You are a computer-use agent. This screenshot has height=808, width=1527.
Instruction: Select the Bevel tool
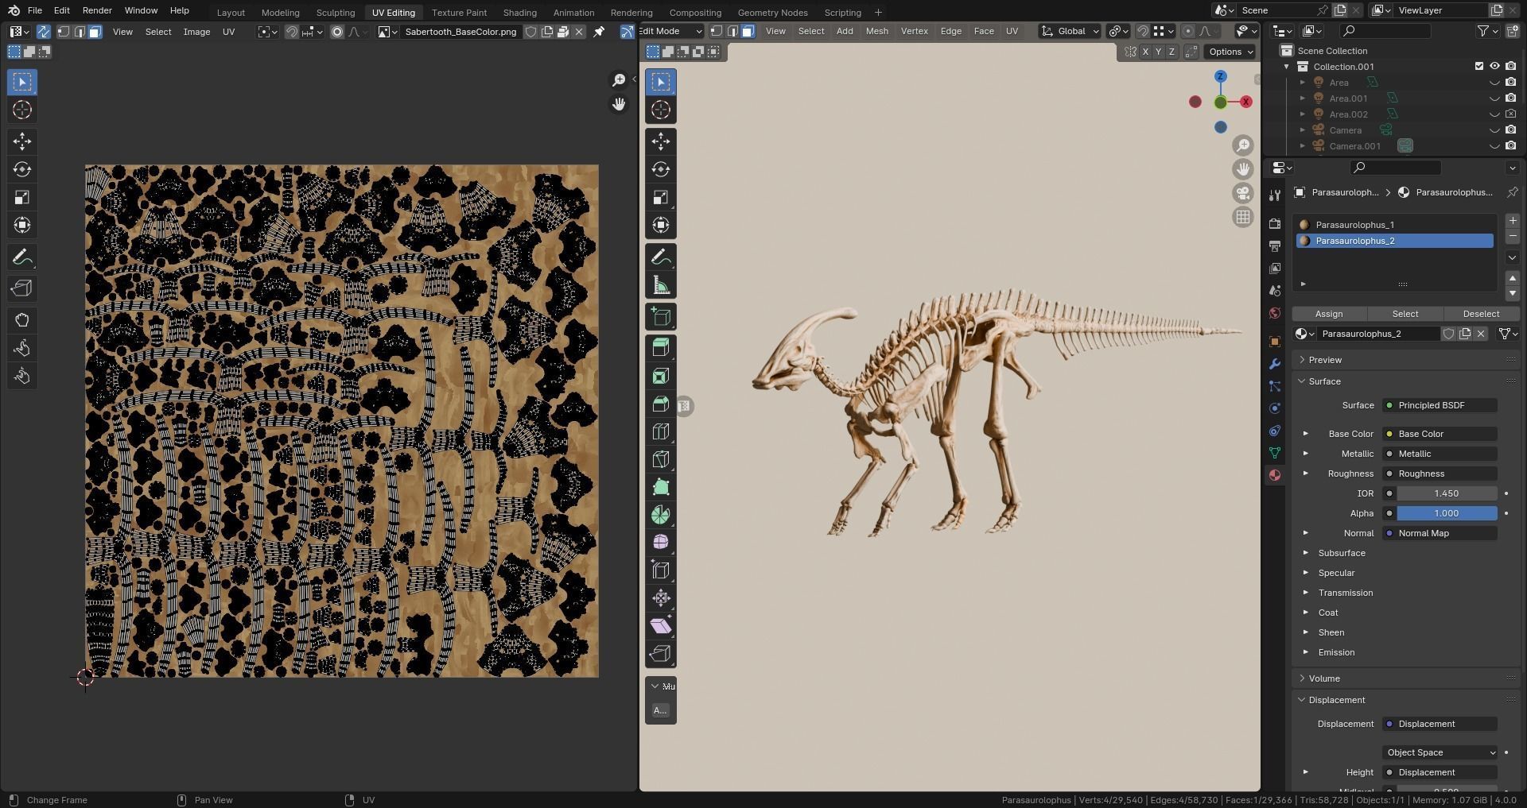[x=660, y=404]
